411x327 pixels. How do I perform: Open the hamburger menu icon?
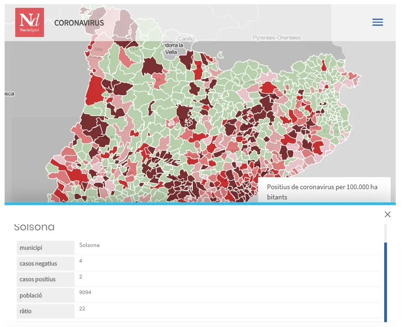point(377,22)
